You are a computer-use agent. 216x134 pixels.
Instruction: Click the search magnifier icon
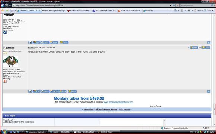pyautogui.click(x=212, y=6)
